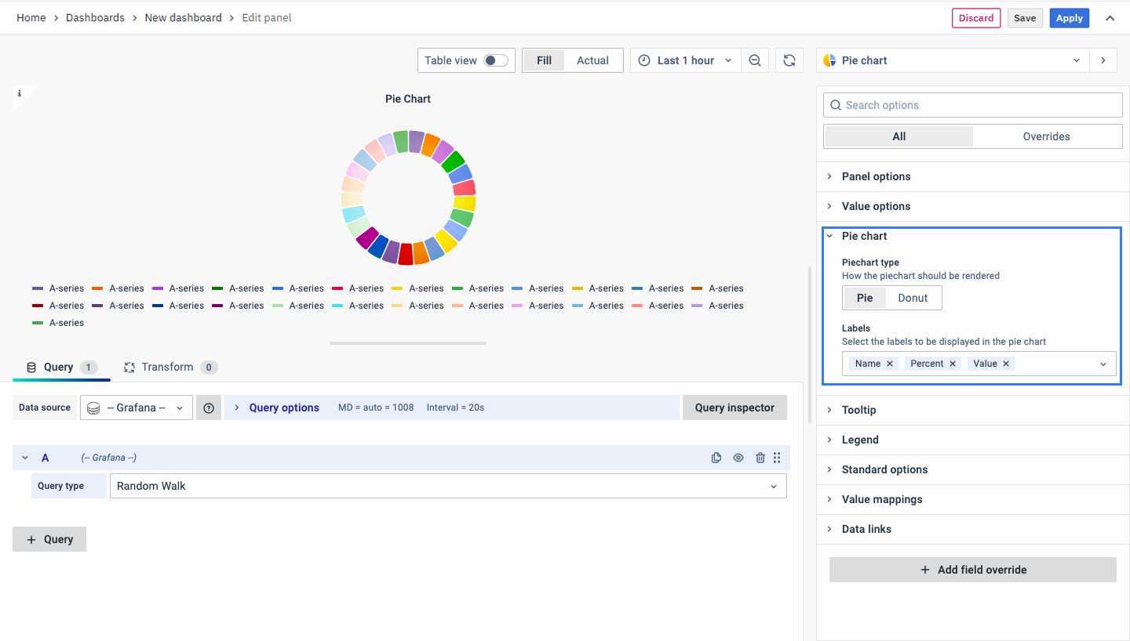The image size is (1130, 641).
Task: Collapse options pane with the right arrow icon
Action: pos(1103,60)
